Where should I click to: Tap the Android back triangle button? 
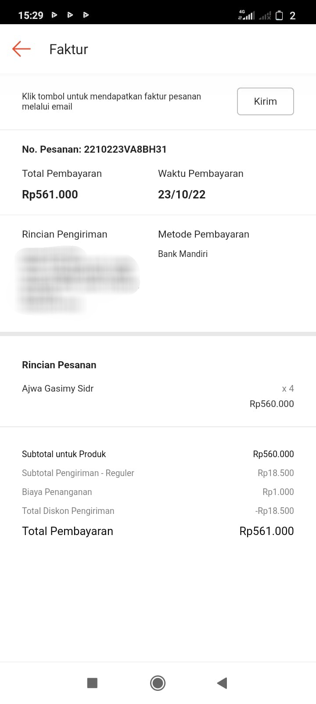pos(222,683)
